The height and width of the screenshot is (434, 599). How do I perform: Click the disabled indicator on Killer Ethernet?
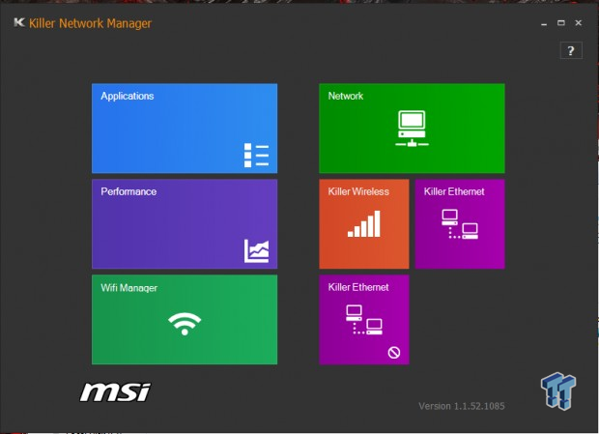click(394, 352)
